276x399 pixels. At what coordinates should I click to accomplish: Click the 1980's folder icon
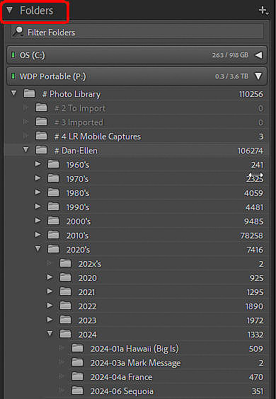(54, 192)
